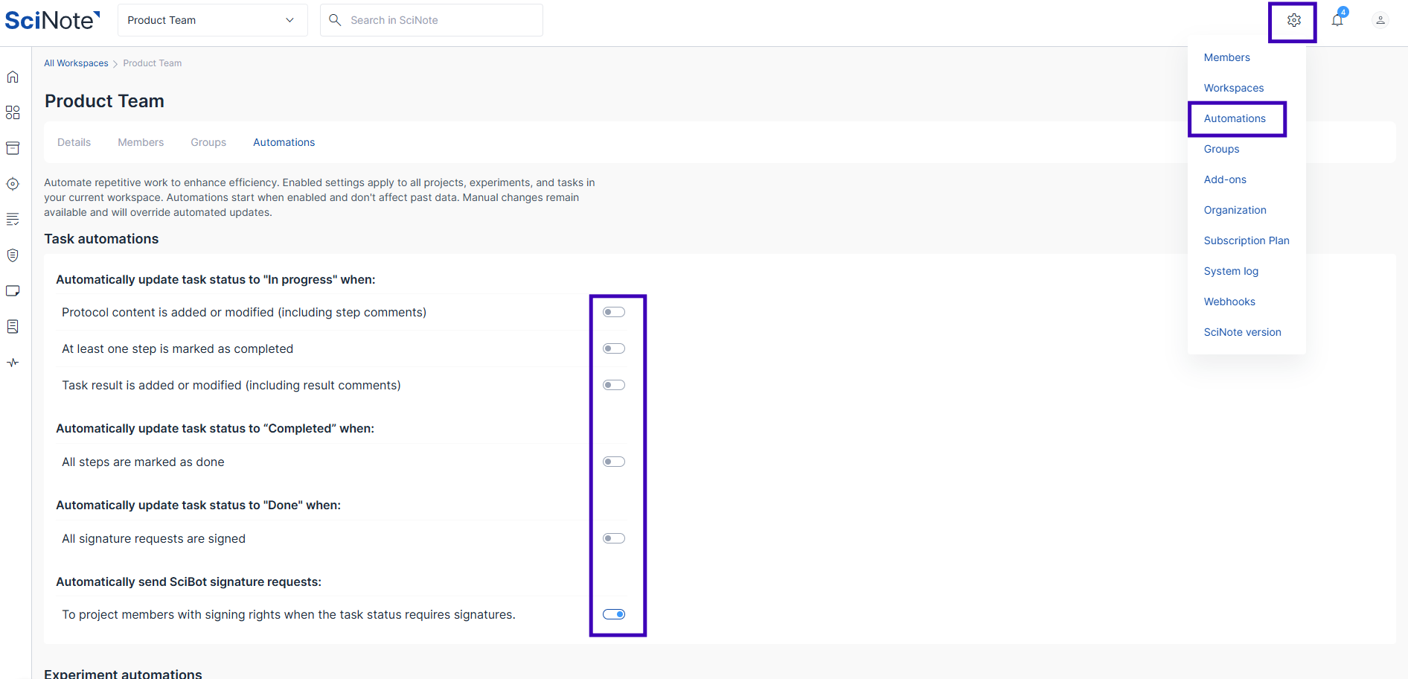Open Label templates from the sidebar
The image size is (1408, 679).
coord(13,290)
